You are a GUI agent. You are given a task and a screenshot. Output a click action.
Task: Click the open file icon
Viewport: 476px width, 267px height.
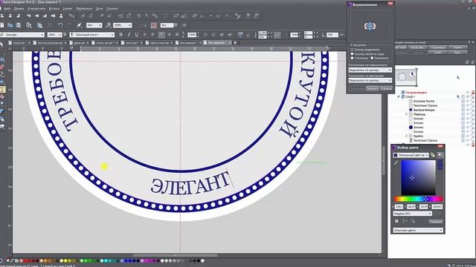coord(10,25)
